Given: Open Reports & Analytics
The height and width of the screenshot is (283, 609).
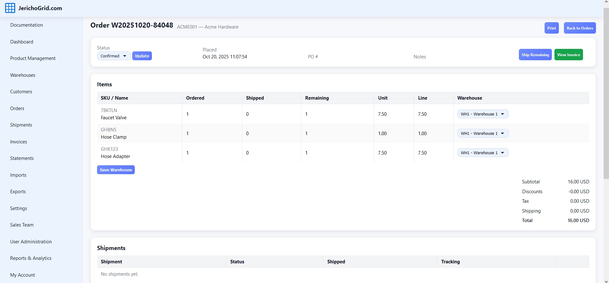Looking at the screenshot, I should (31, 258).
